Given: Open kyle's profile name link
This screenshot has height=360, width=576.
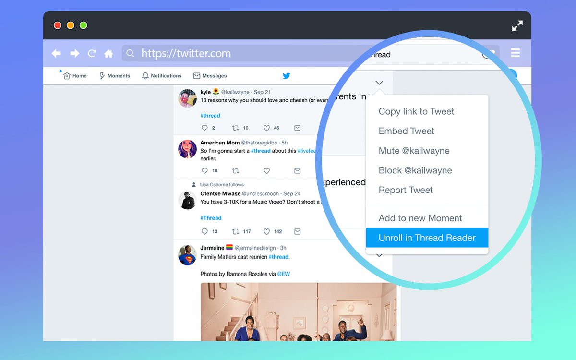Looking at the screenshot, I should [205, 92].
